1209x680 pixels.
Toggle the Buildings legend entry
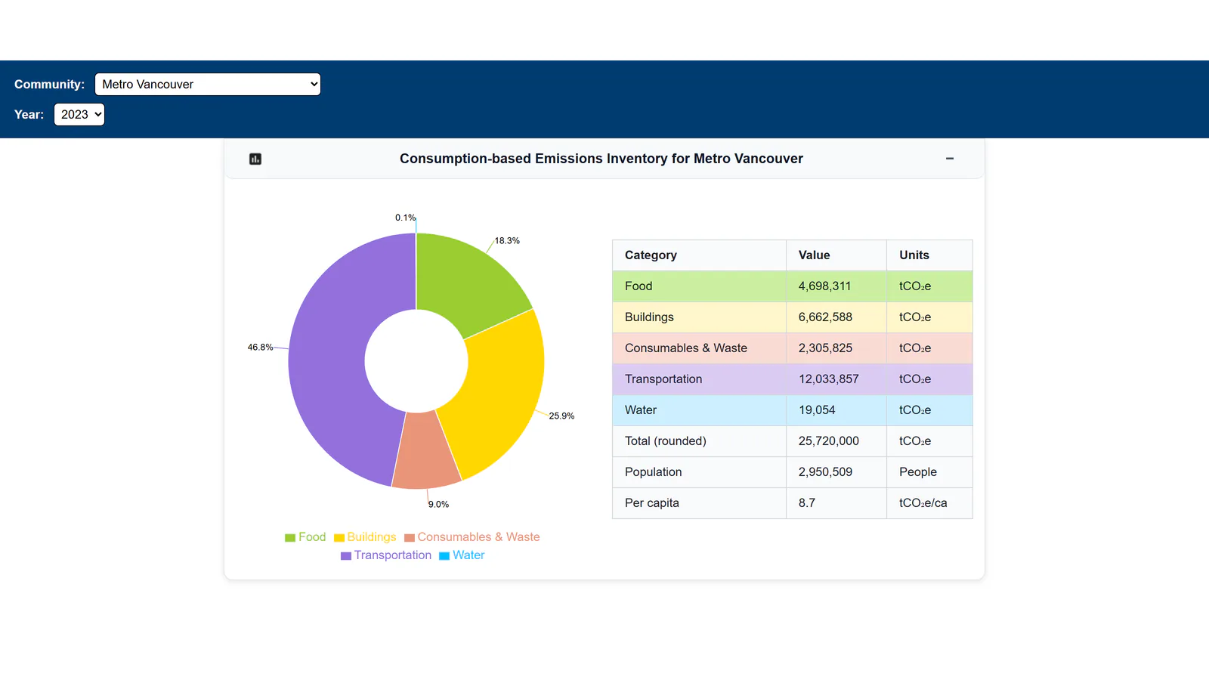click(x=365, y=537)
